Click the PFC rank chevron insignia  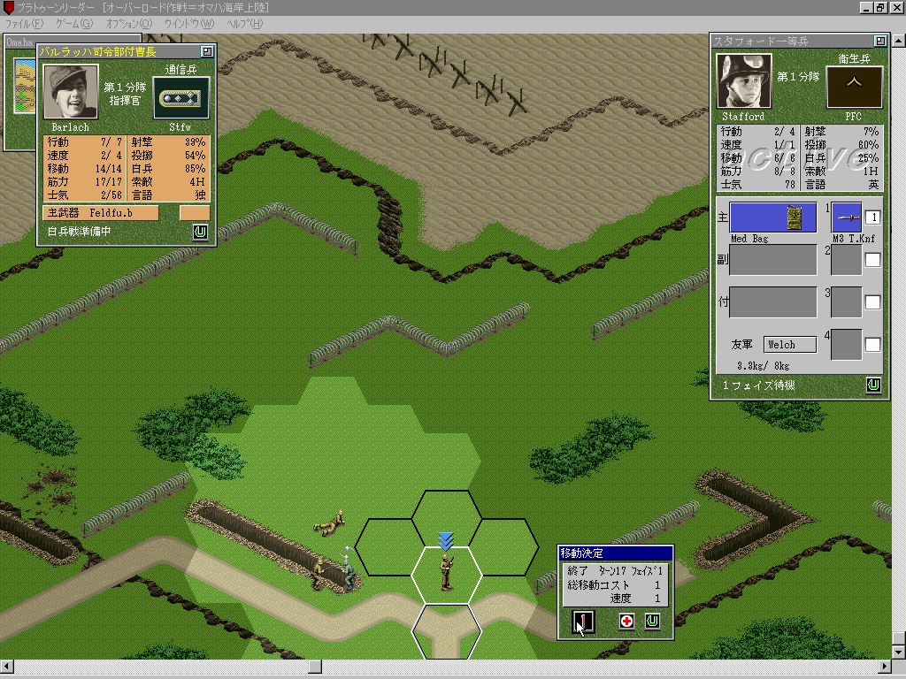(x=854, y=88)
